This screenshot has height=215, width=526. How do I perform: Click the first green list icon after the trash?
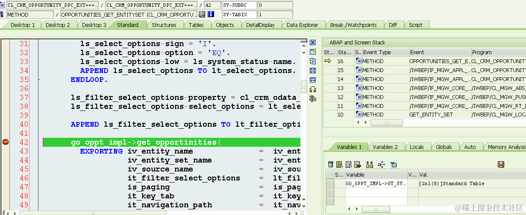pos(339,164)
